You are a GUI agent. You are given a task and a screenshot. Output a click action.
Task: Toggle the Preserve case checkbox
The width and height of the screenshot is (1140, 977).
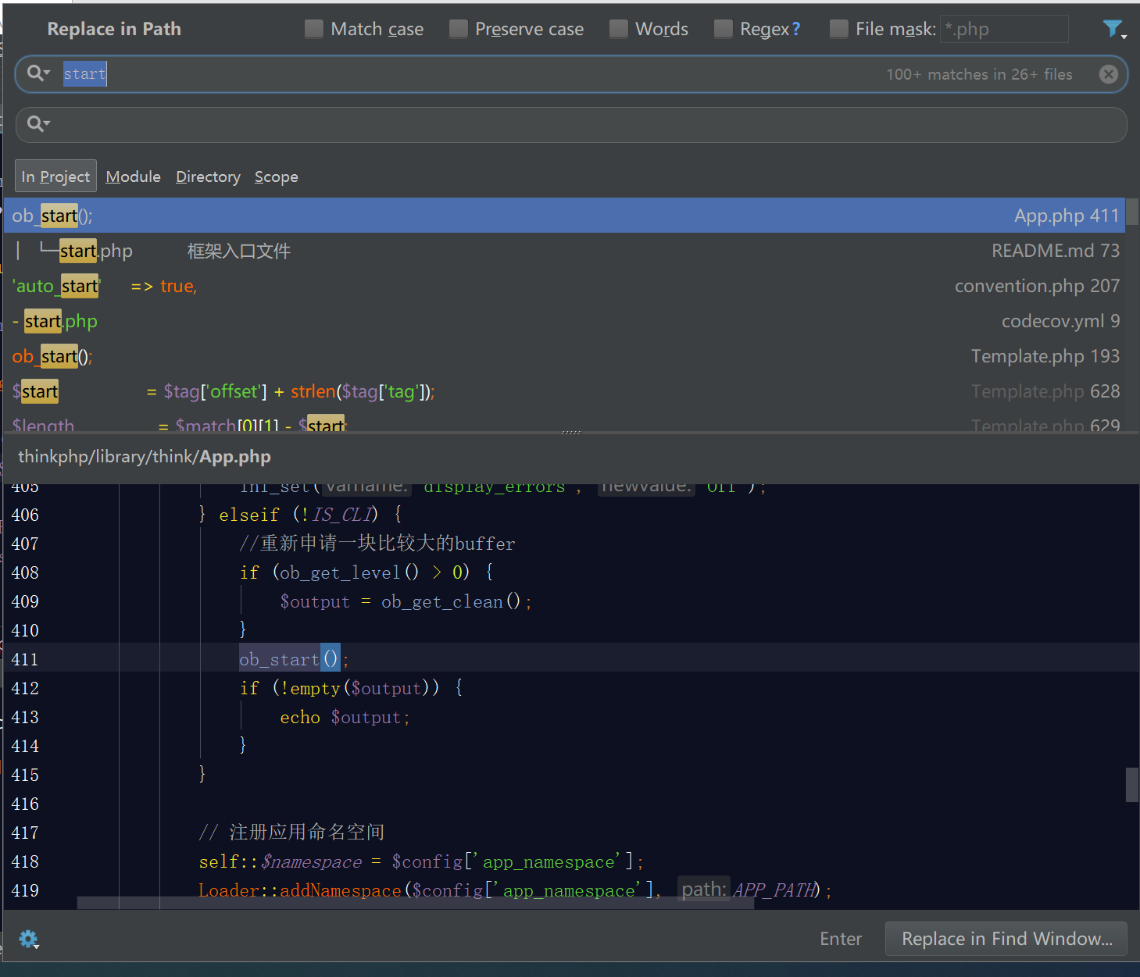[x=459, y=29]
